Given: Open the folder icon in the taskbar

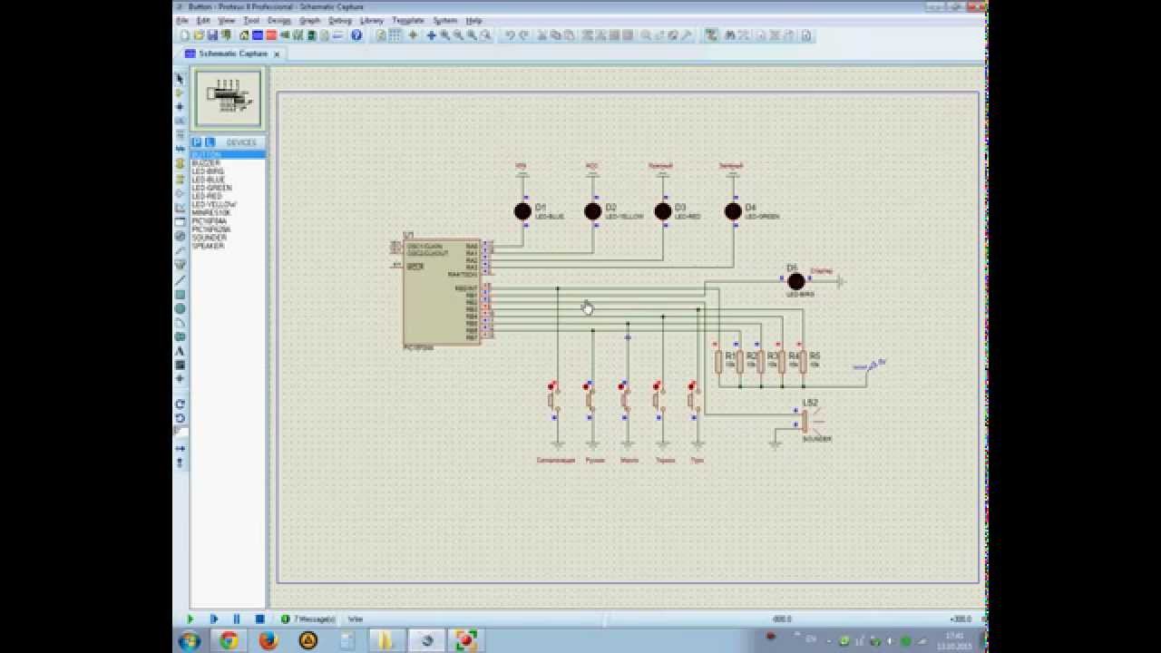Looking at the screenshot, I should point(386,641).
